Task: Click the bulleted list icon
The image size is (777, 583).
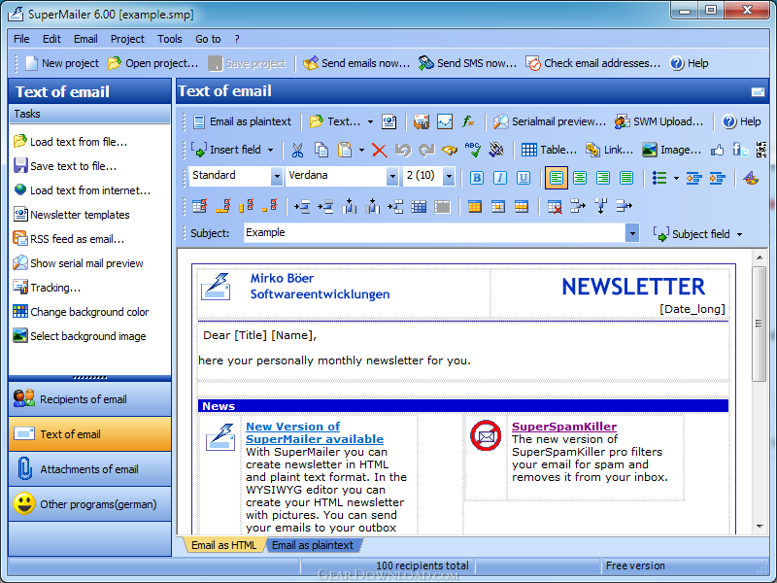Action: coord(659,178)
